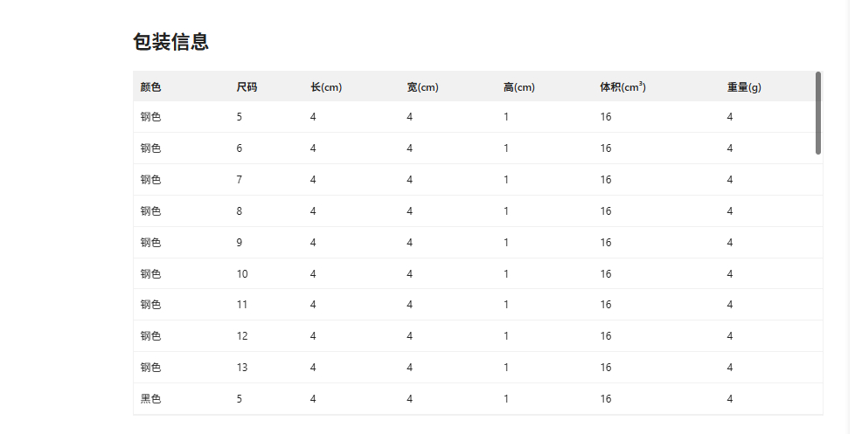Click the 重量(g) column header
The height and width of the screenshot is (434, 855).
click(x=743, y=87)
